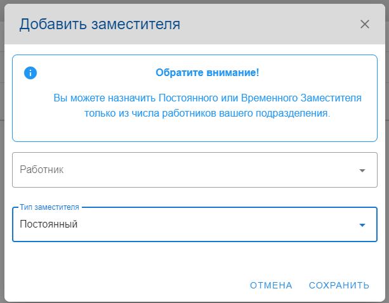The height and width of the screenshot is (303, 389).
Task: Click the Тип заместителя field label
Action: 49,208
